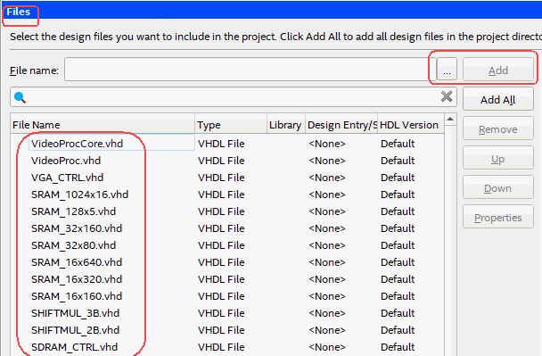Move file Up in list
Viewport: 542px width, 356px height.
(x=498, y=158)
